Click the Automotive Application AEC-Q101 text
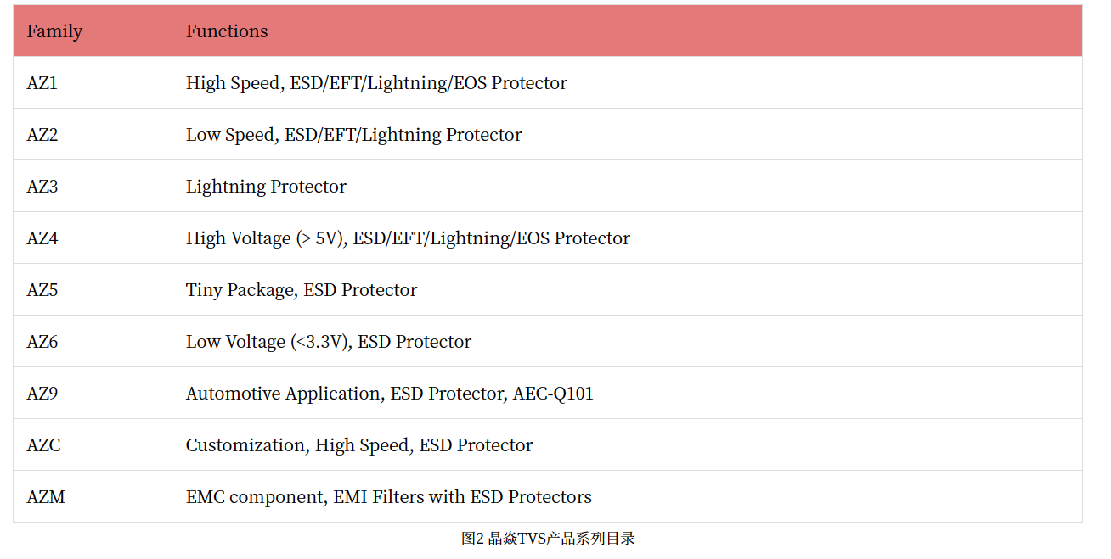The image size is (1111, 559). coord(389,394)
